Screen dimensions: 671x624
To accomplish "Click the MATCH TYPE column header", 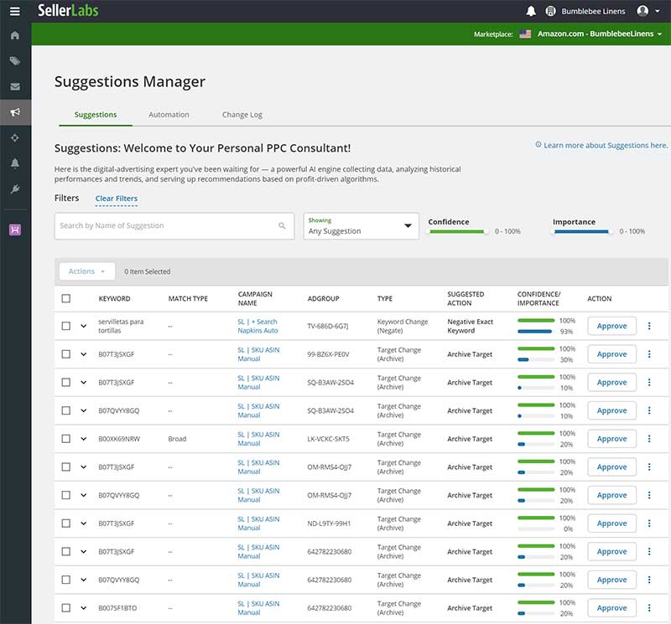I will [x=188, y=299].
